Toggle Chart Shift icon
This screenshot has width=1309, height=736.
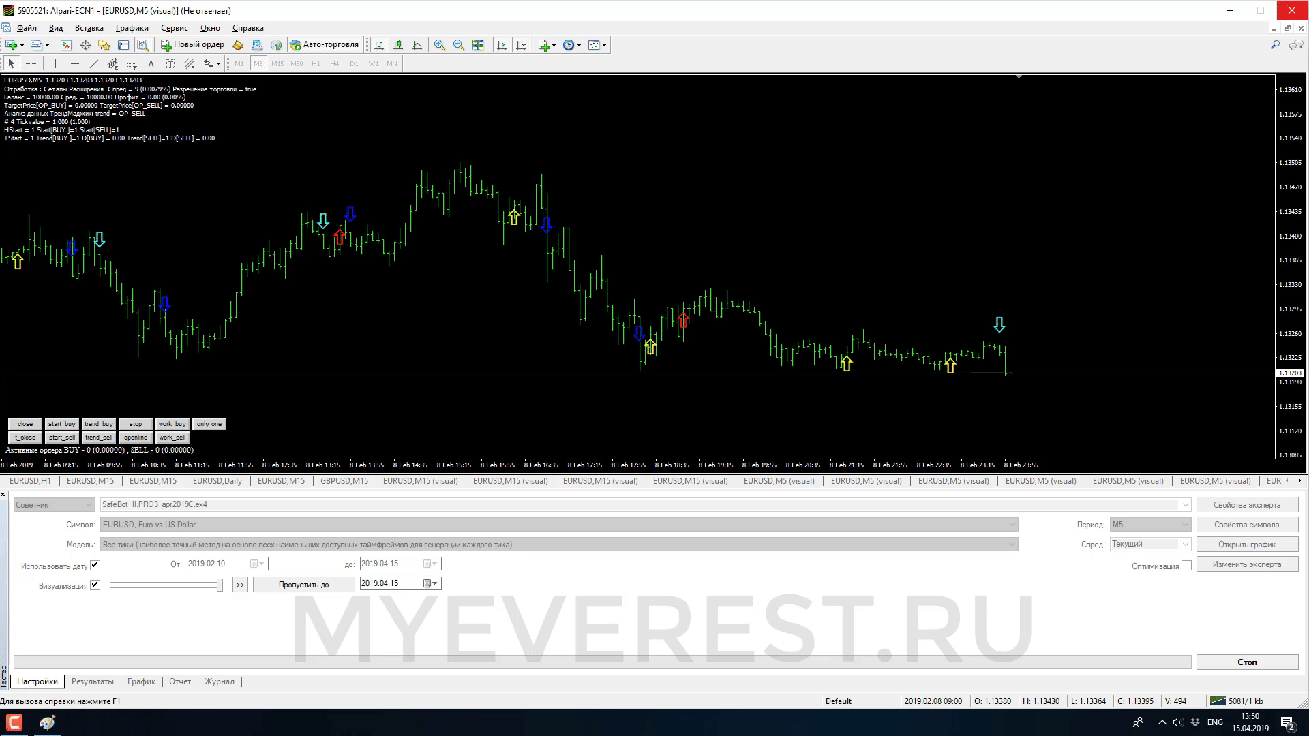521,45
